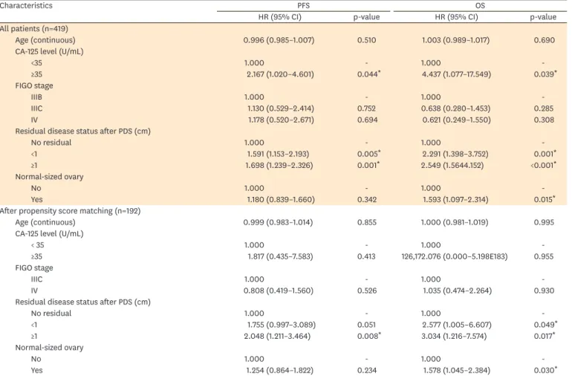Viewport: 572px width, 376px height.
Task: Select the OS column group header
Action: [480, 5]
